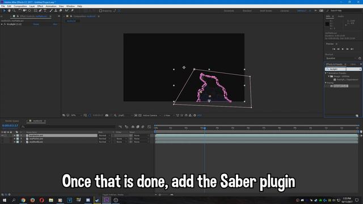Jump to first frame in Preview

click(x=334, y=49)
